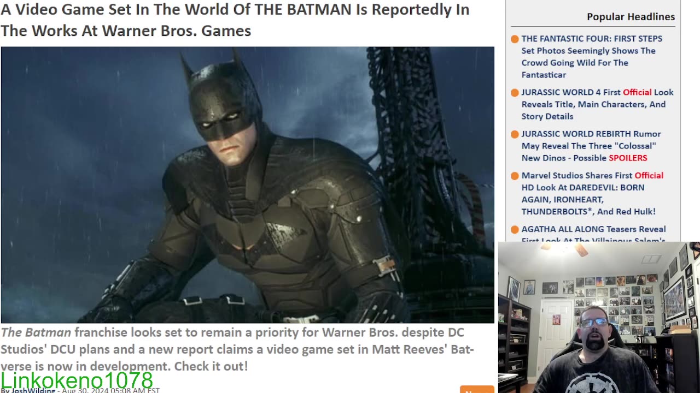700x393 pixels.
Task: Open the article headline about THE BATMAN video game
Action: 235,20
